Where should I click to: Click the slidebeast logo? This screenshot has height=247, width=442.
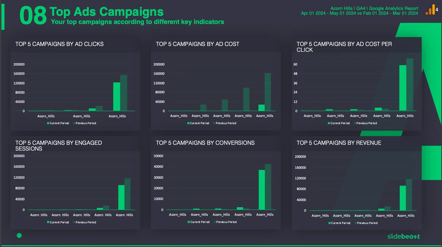pyautogui.click(x=404, y=236)
